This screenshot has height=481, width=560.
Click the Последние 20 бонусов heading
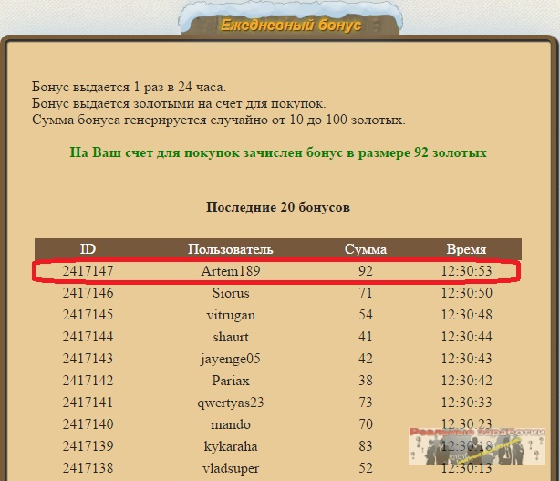[278, 207]
